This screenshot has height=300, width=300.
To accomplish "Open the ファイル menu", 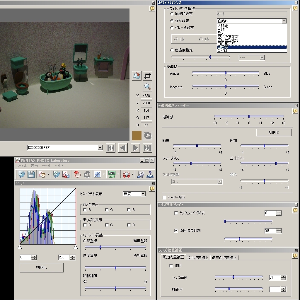I will click(x=22, y=166).
